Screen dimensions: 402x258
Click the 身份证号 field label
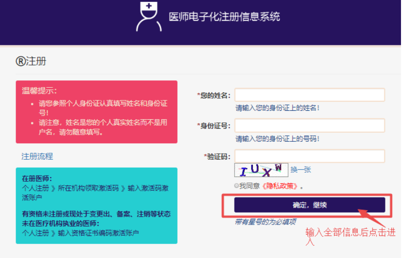[214, 126]
